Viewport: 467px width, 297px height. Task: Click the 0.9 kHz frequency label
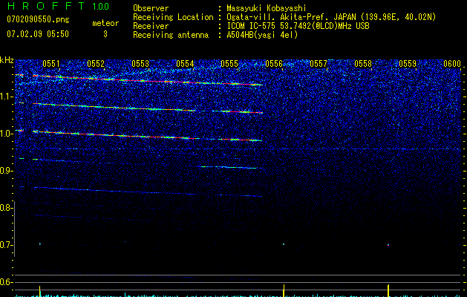click(7, 170)
